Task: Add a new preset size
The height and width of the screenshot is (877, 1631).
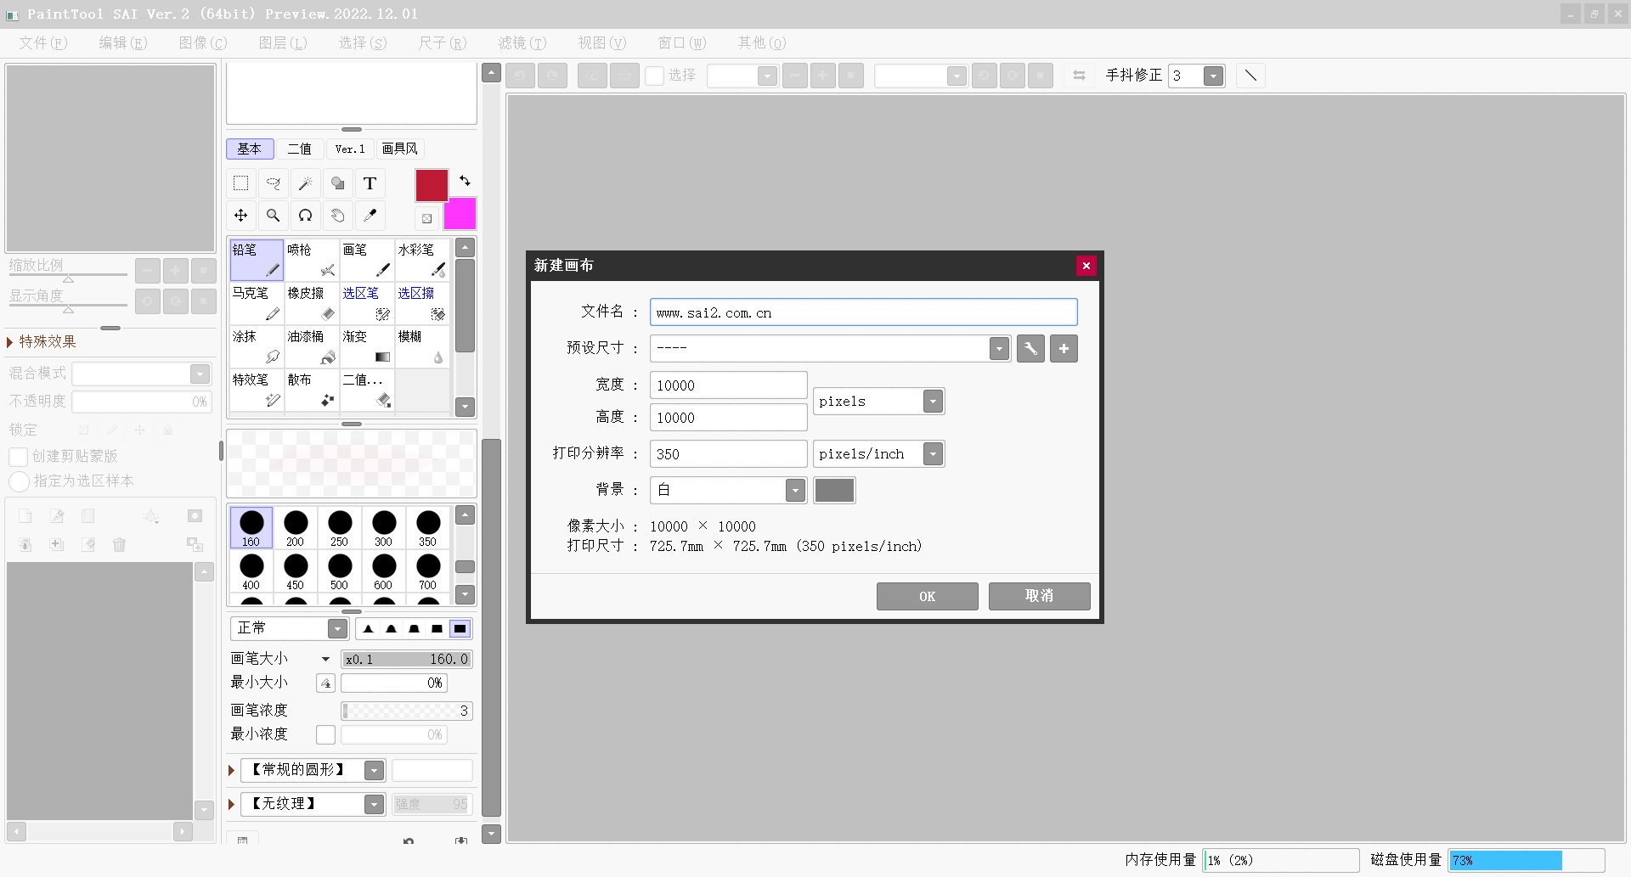Action: point(1064,349)
